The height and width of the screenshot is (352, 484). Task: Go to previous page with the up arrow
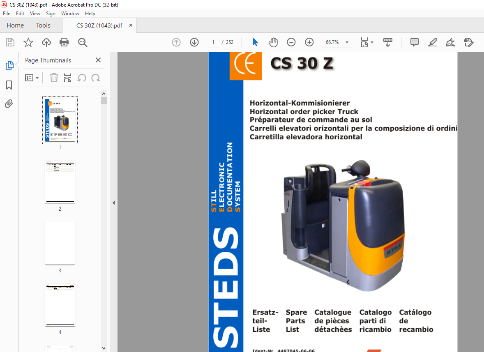click(176, 42)
